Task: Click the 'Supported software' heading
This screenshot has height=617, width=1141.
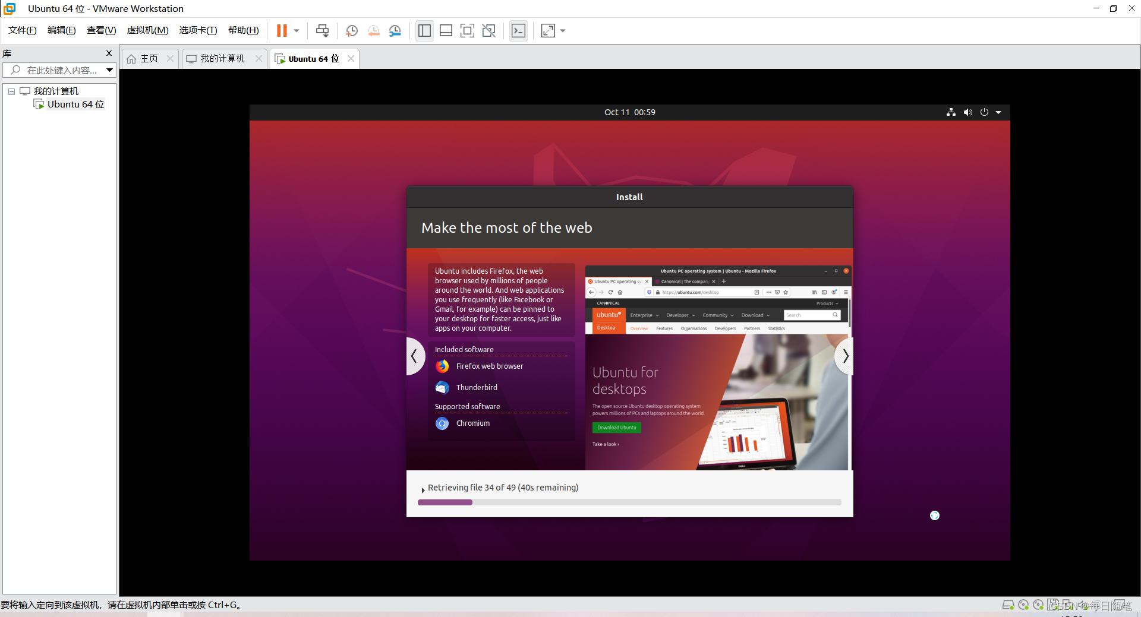Action: [468, 407]
